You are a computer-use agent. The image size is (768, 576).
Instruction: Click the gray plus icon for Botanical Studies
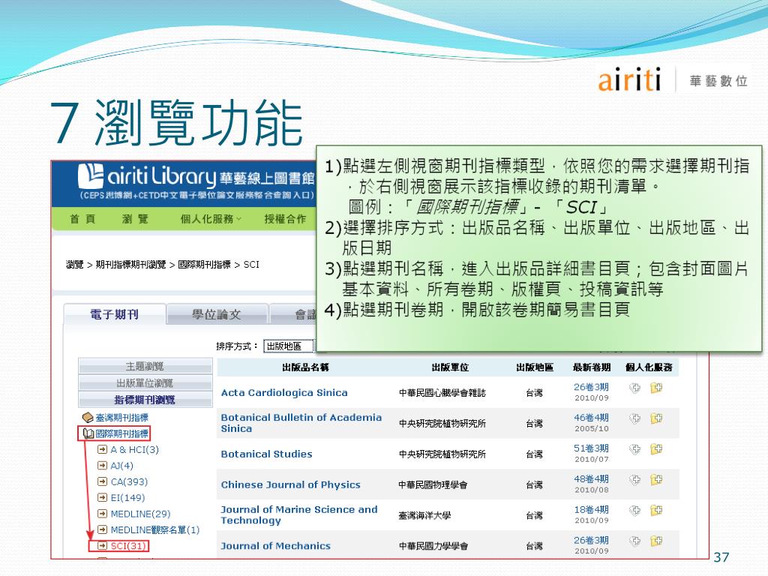pos(634,449)
